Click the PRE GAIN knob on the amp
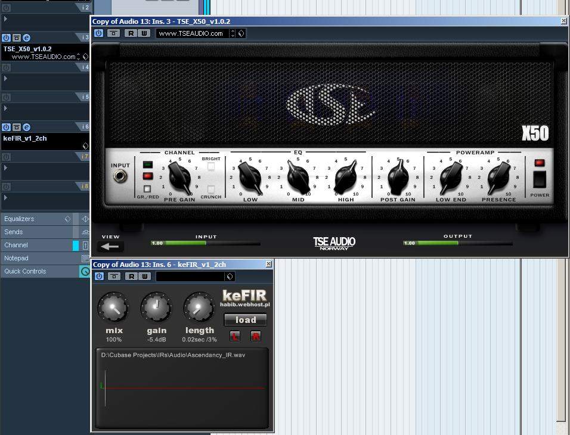The width and height of the screenshot is (570, 435). point(179,176)
